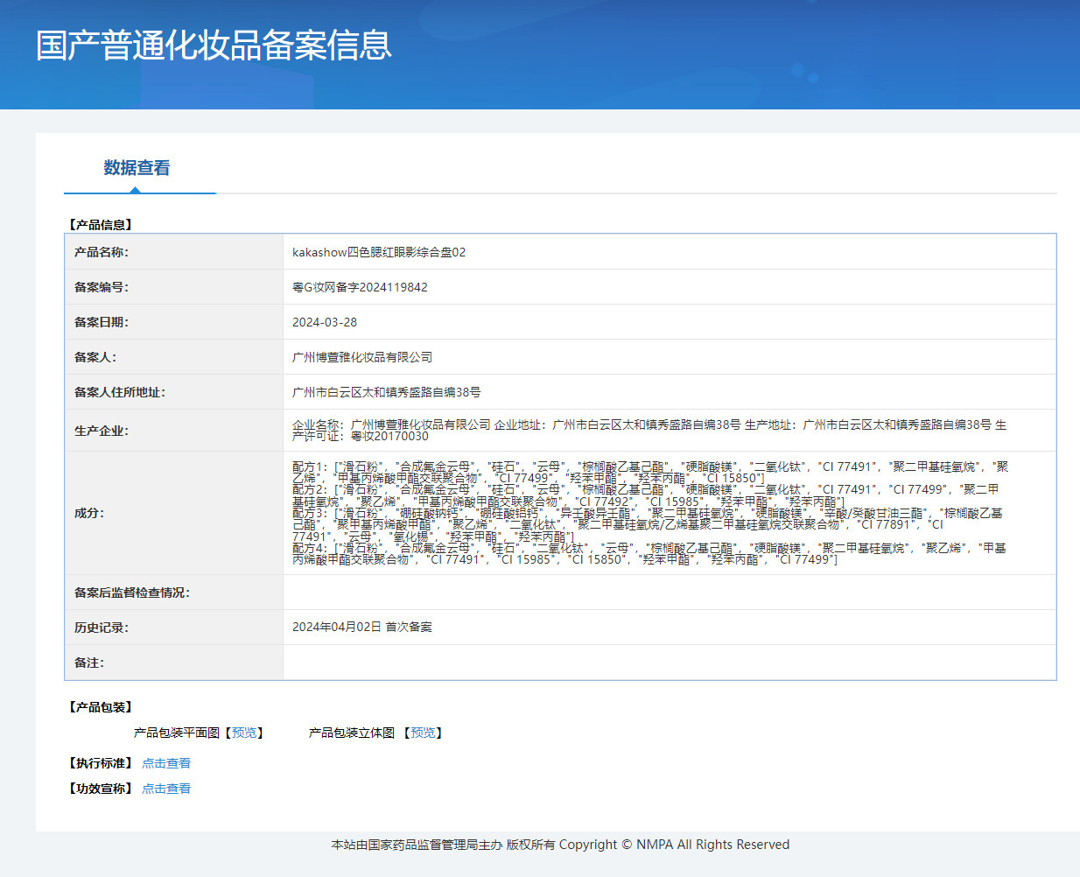Preview the 产品包装立体图 image

tap(423, 733)
